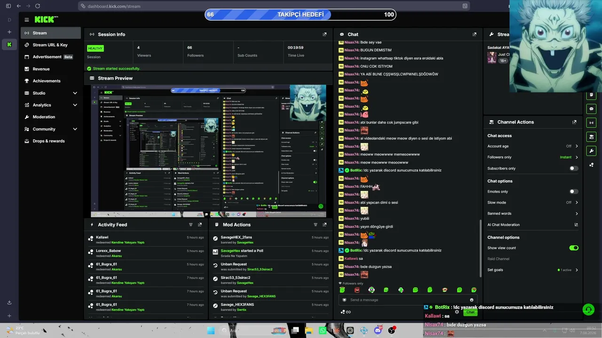Click the channel actions icon in right toolbar
Viewport: 602px width, 338px height.
[x=592, y=137]
